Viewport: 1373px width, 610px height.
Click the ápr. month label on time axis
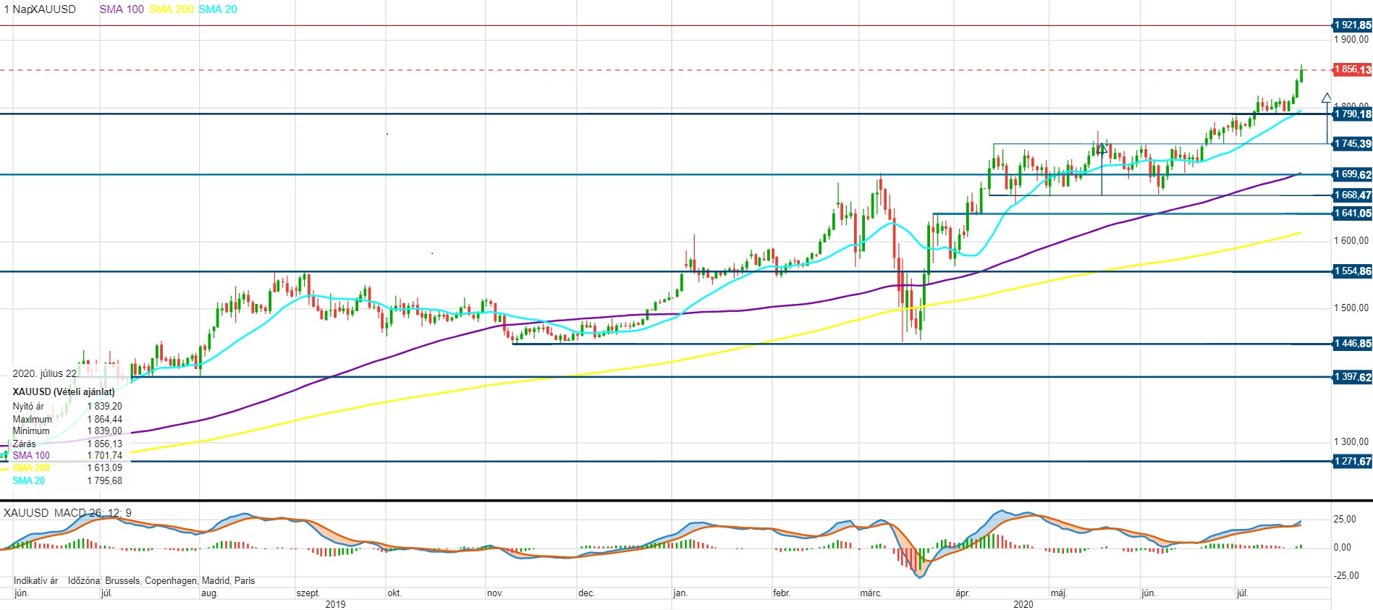point(963,593)
